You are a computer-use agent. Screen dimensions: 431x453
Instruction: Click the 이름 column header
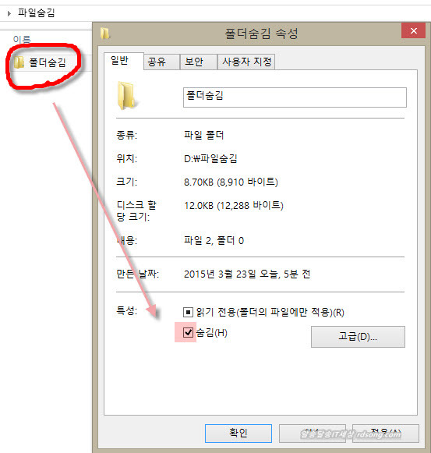pyautogui.click(x=22, y=39)
